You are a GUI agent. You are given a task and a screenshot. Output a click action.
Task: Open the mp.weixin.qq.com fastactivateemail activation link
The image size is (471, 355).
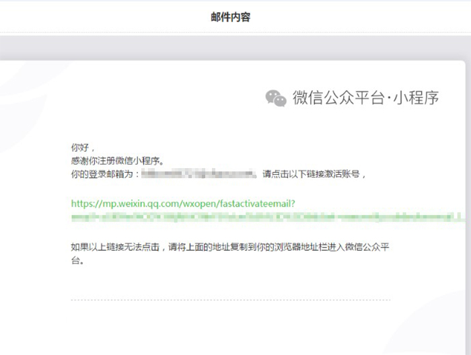point(184,202)
